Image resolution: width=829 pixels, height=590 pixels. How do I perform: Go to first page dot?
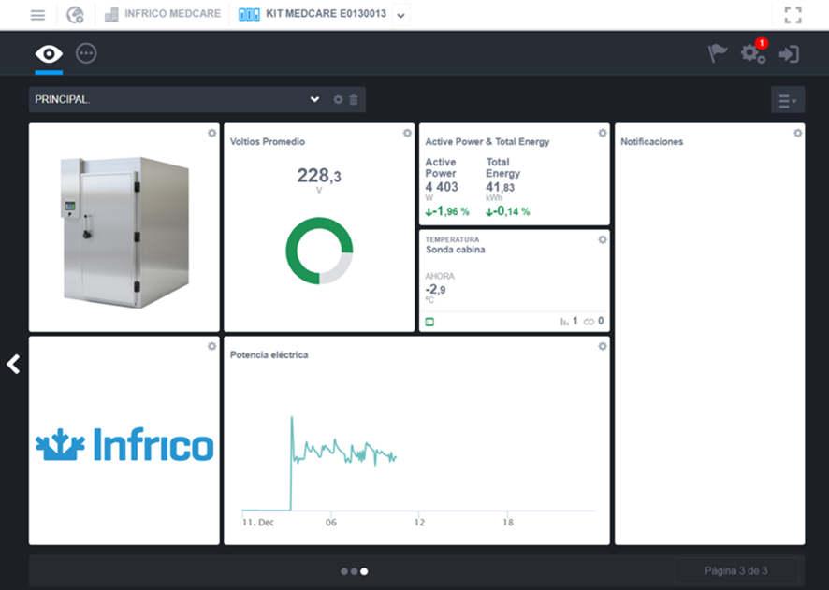tap(344, 571)
